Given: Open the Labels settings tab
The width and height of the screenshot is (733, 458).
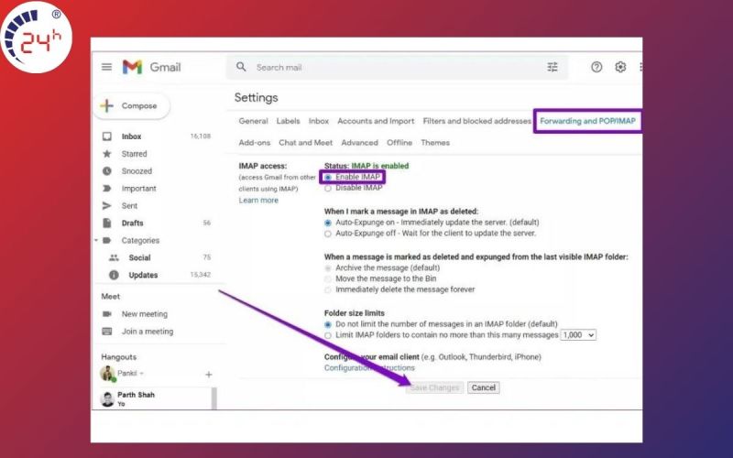Looking at the screenshot, I should point(288,121).
